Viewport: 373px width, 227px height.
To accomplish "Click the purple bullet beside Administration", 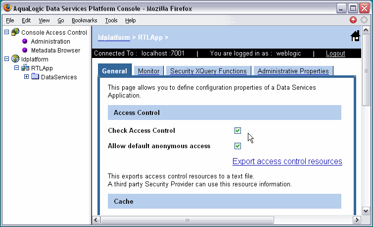I will click(x=25, y=41).
